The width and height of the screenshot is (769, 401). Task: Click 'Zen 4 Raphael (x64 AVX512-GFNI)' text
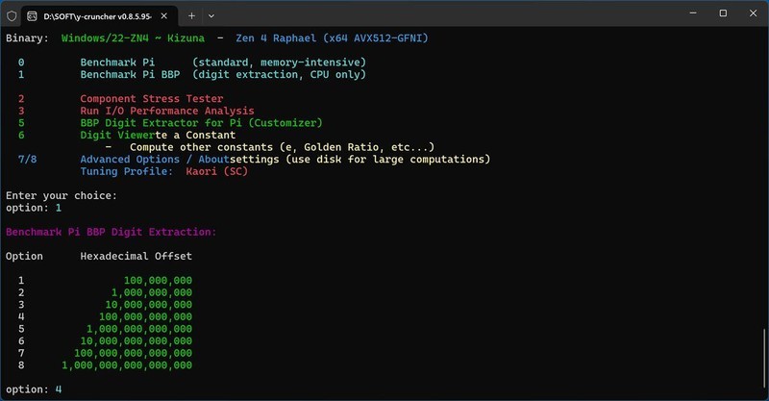pos(332,38)
